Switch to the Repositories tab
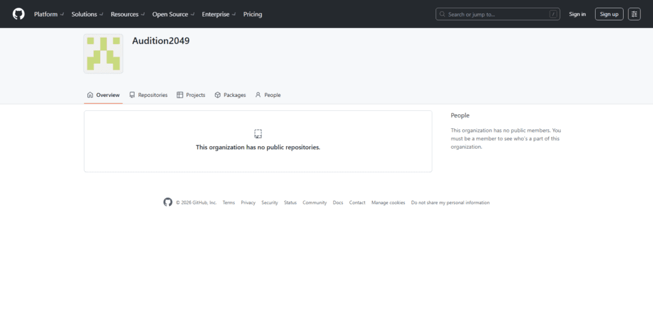The height and width of the screenshot is (324, 653). [x=148, y=95]
